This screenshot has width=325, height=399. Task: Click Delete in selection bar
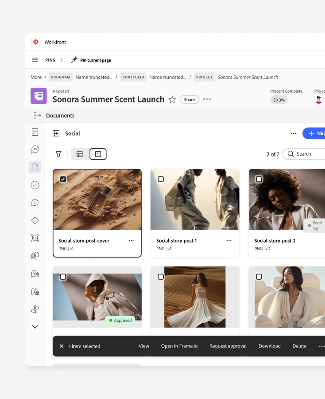click(299, 346)
